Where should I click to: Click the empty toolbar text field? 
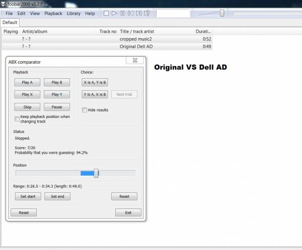point(173,13)
